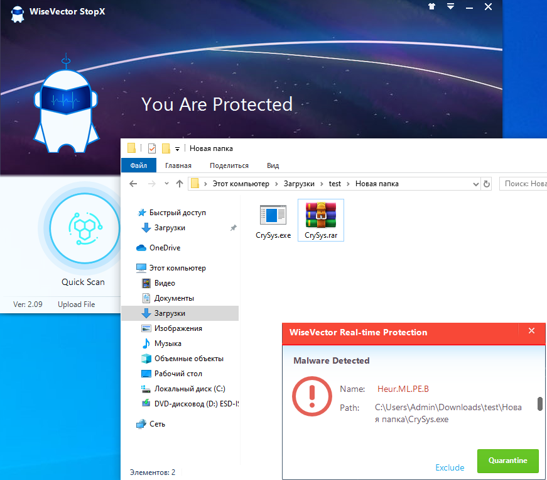Open Customize Quick Access Toolbar dropdown
This screenshot has width=547, height=480.
177,149
